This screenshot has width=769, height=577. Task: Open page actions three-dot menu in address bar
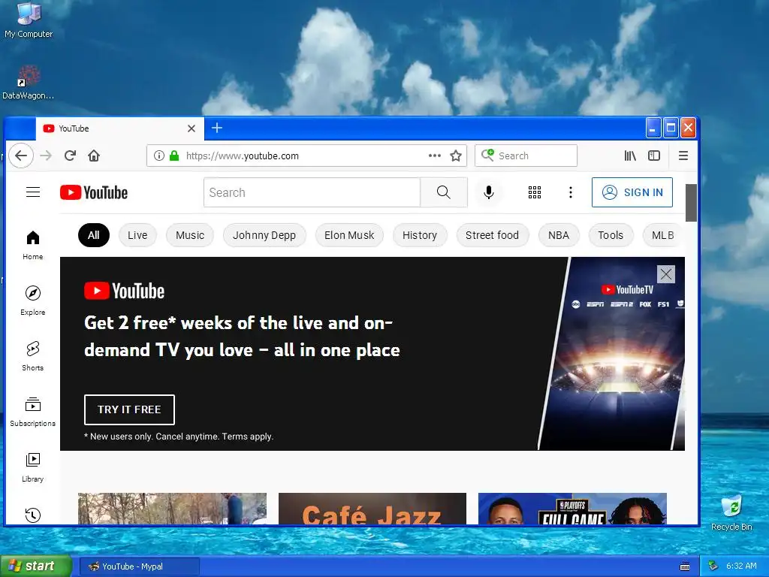(434, 156)
